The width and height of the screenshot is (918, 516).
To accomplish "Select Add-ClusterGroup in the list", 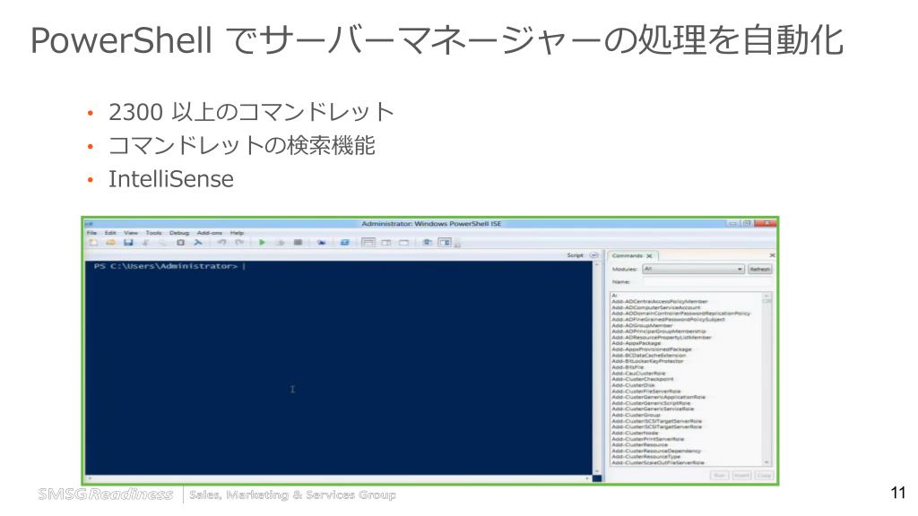I will click(x=636, y=415).
